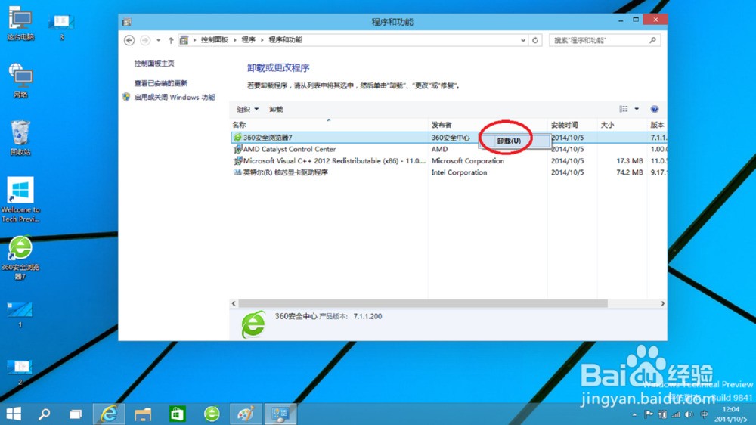756x425 pixels.
Task: Select 英特尔(R) 核芯显卡驱动程序 row
Action: point(448,172)
